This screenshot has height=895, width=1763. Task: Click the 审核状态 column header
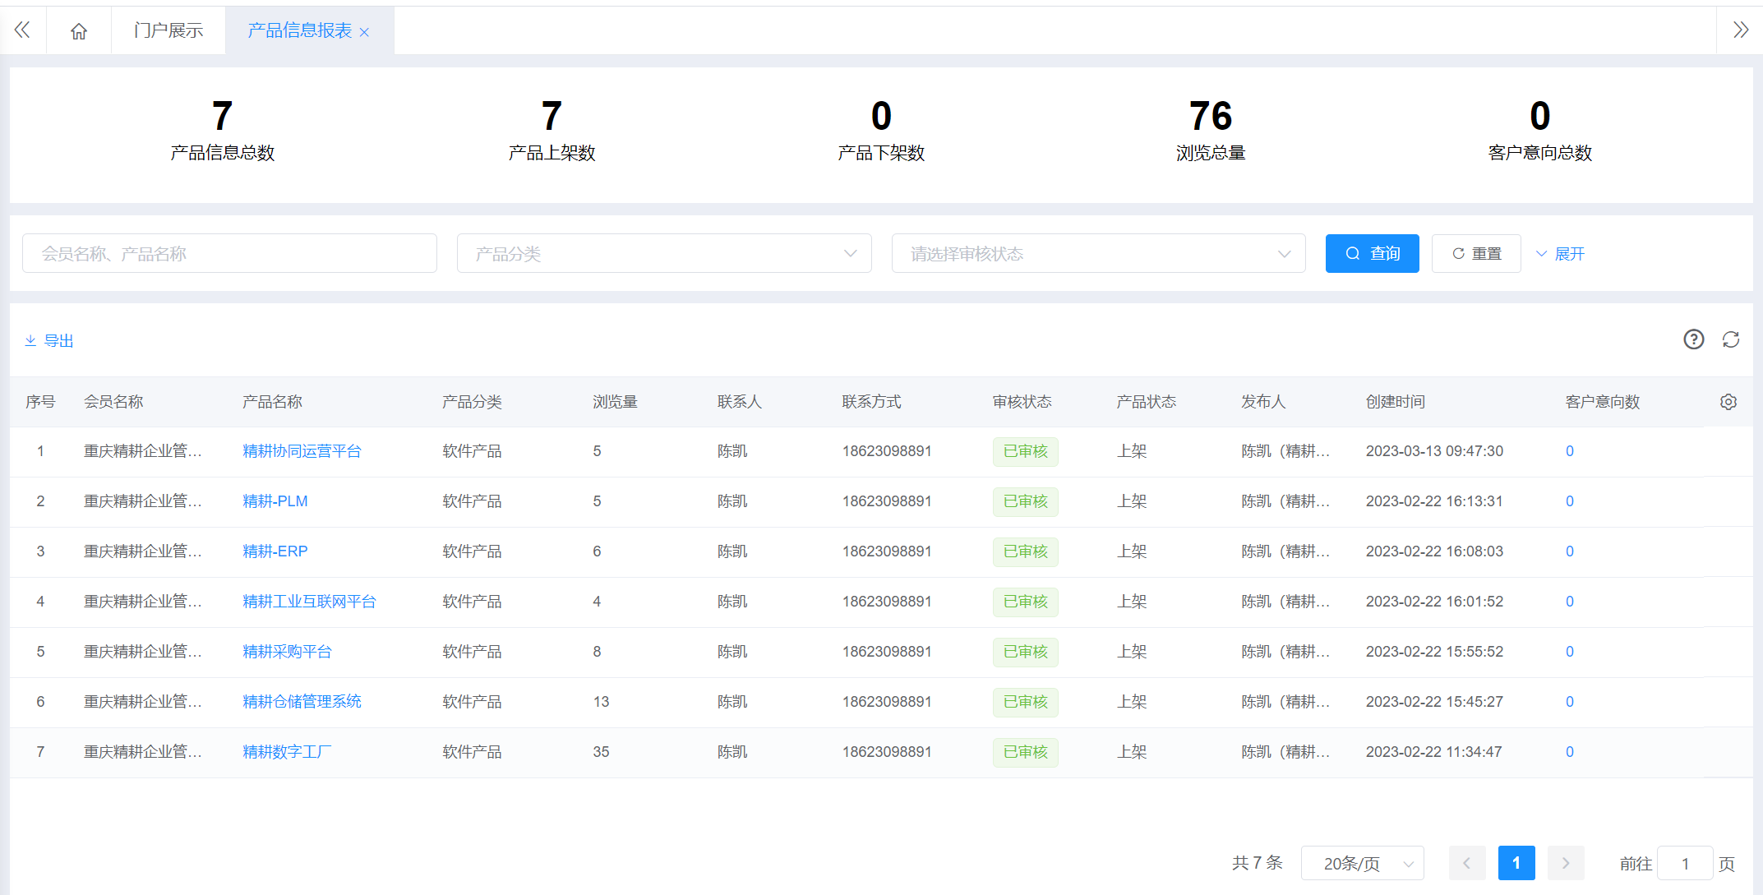click(x=1022, y=402)
